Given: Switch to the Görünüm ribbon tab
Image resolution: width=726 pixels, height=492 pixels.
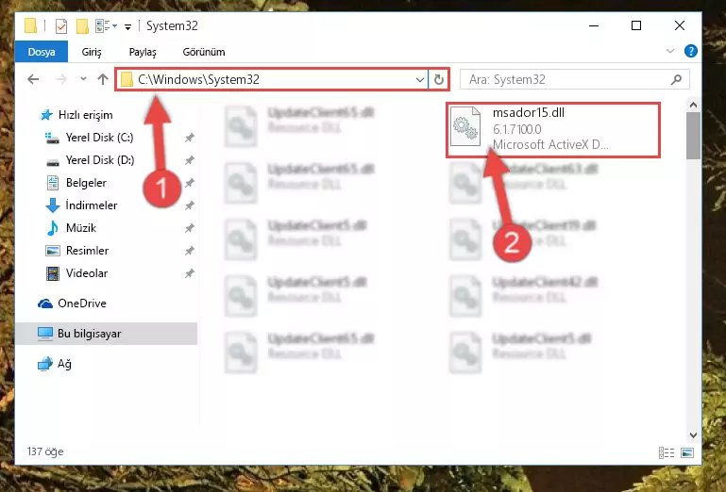Looking at the screenshot, I should [204, 52].
